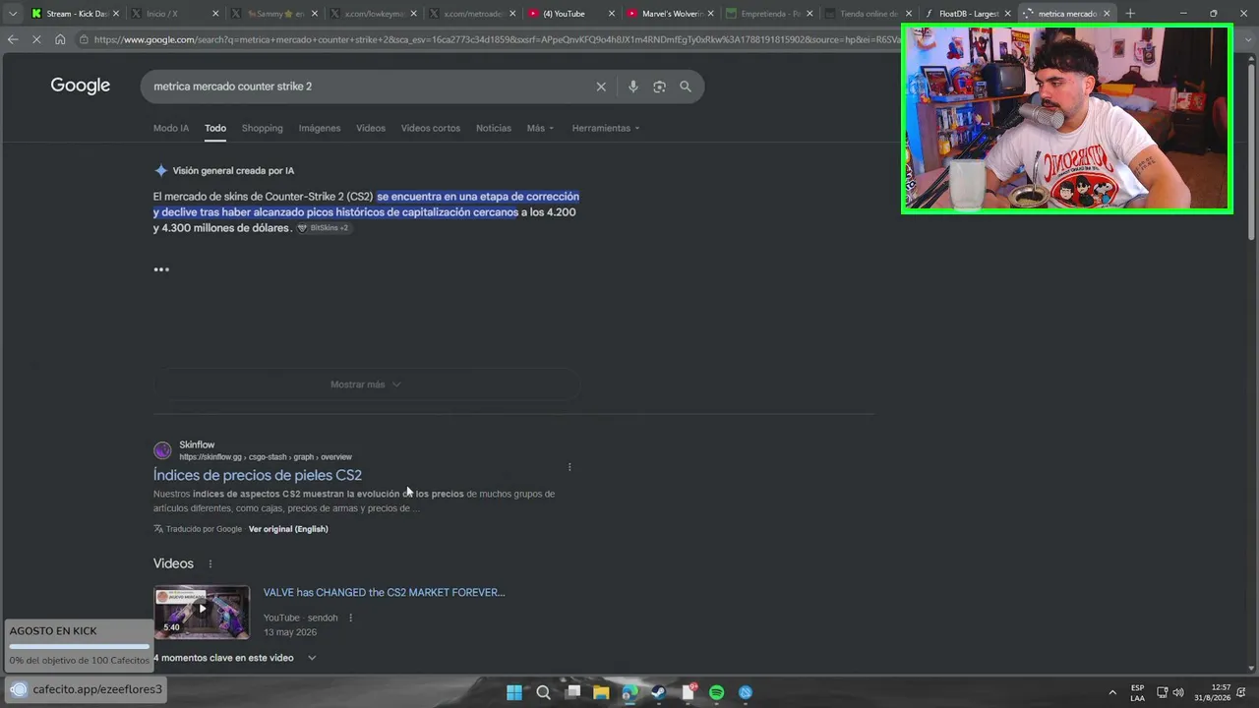This screenshot has height=708, width=1259.
Task: Open the browser tab search list
Action: pyautogui.click(x=12, y=14)
